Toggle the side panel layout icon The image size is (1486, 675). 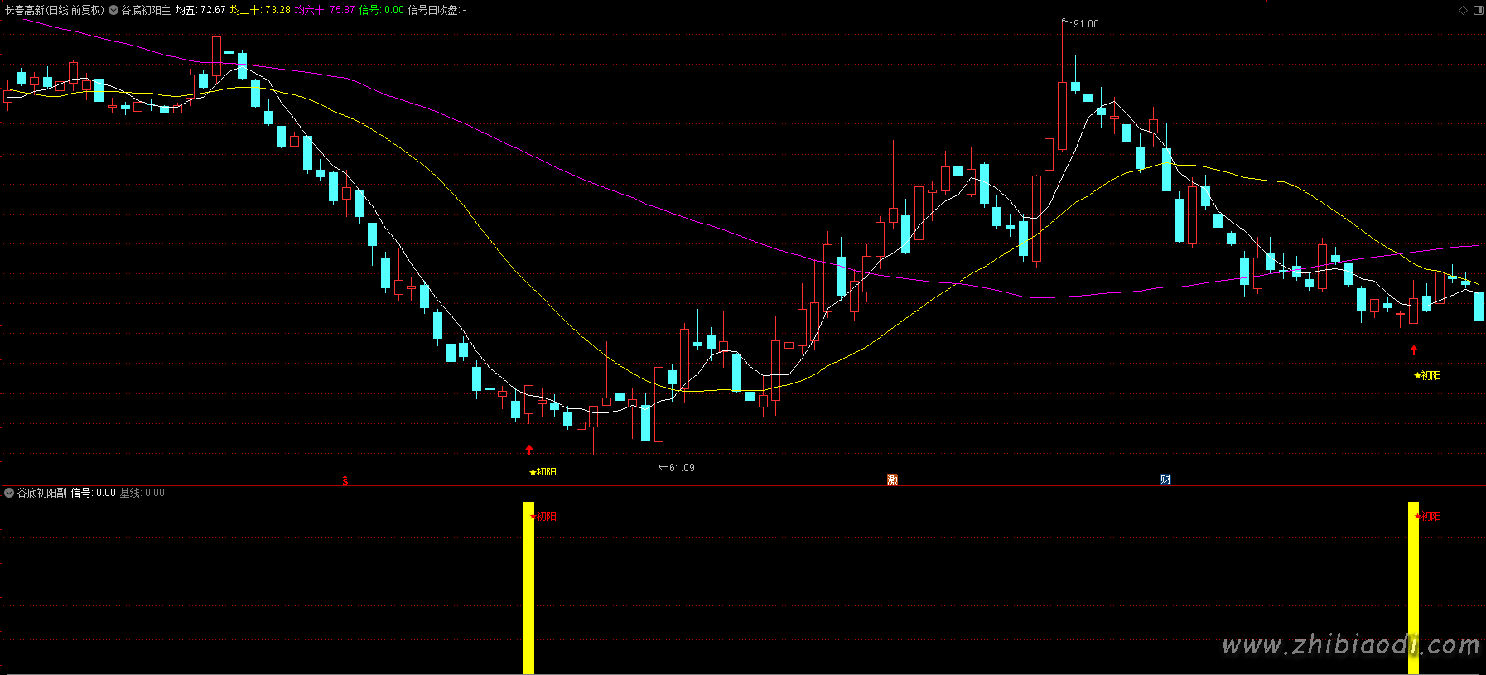(x=1479, y=11)
